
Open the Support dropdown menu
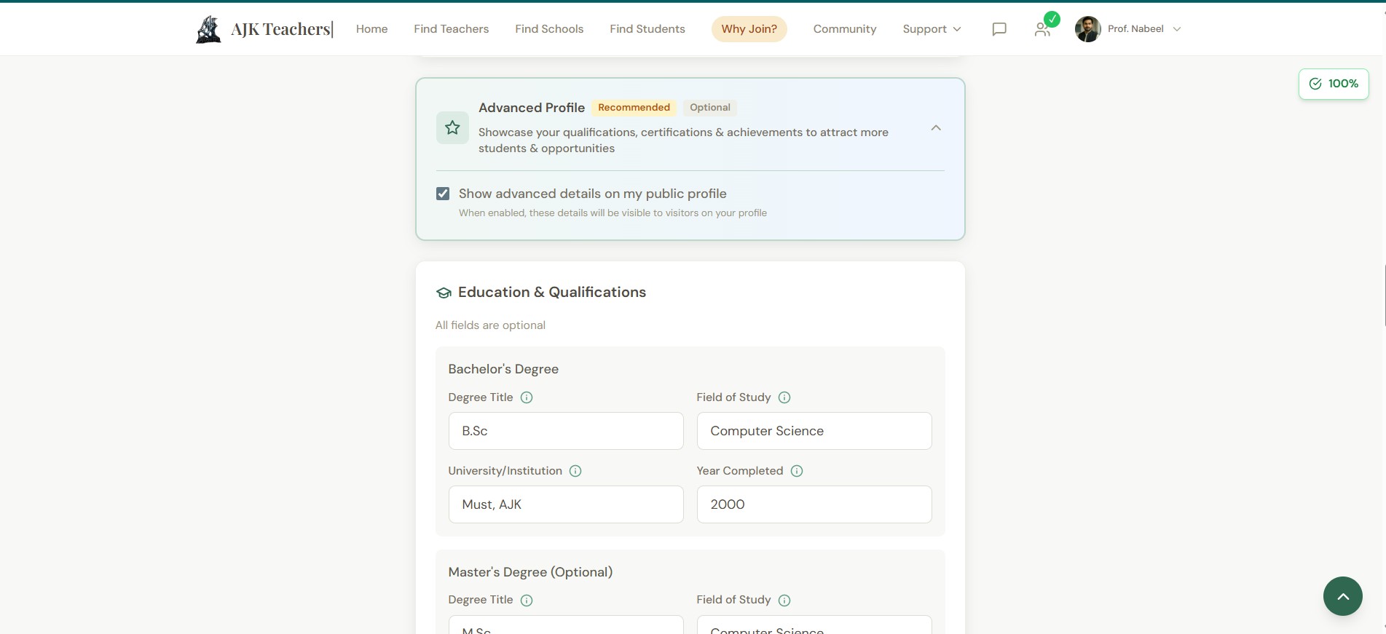(x=932, y=29)
